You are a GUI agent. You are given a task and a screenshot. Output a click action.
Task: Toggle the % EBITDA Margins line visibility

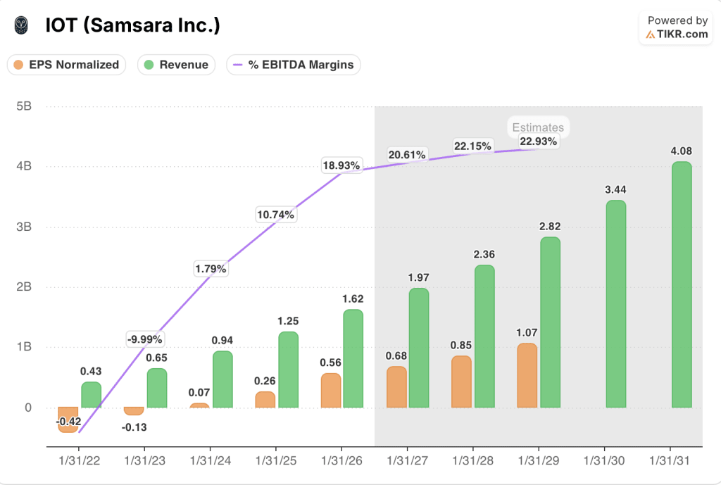(x=293, y=64)
